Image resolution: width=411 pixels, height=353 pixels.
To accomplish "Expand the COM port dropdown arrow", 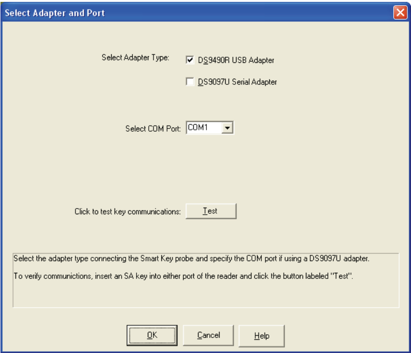I will point(227,128).
